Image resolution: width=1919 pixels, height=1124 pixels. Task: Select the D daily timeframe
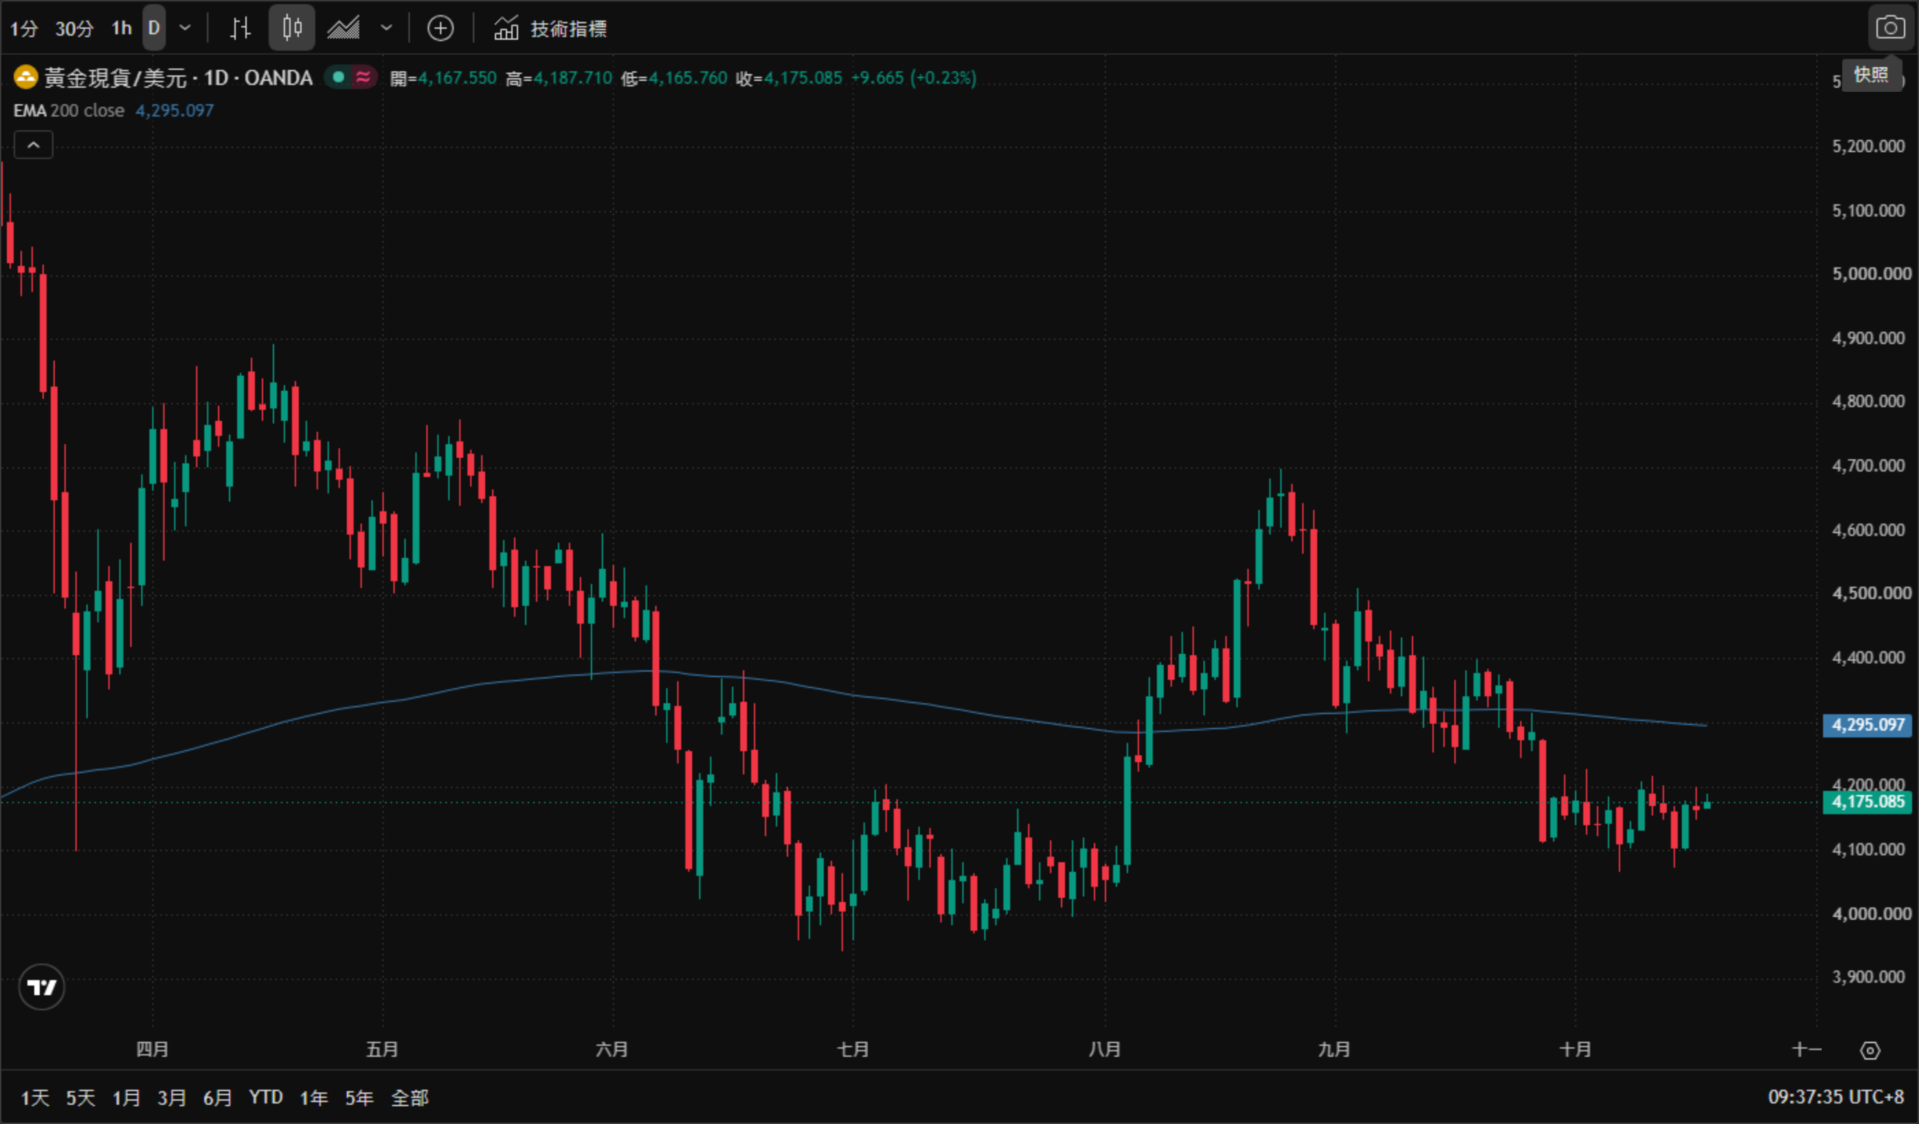click(x=154, y=29)
